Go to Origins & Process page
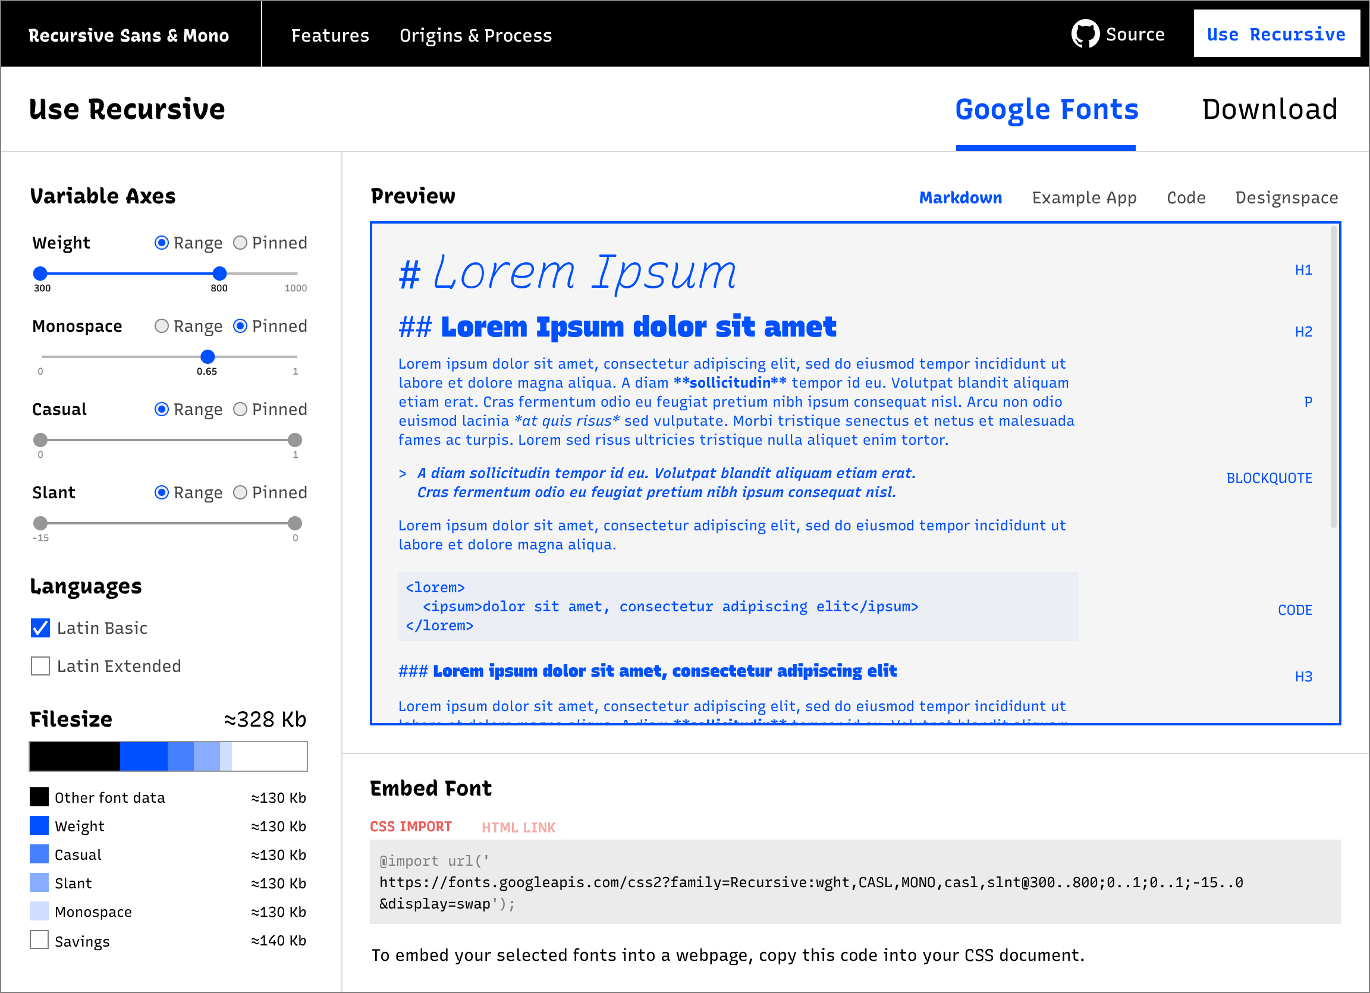 tap(475, 36)
